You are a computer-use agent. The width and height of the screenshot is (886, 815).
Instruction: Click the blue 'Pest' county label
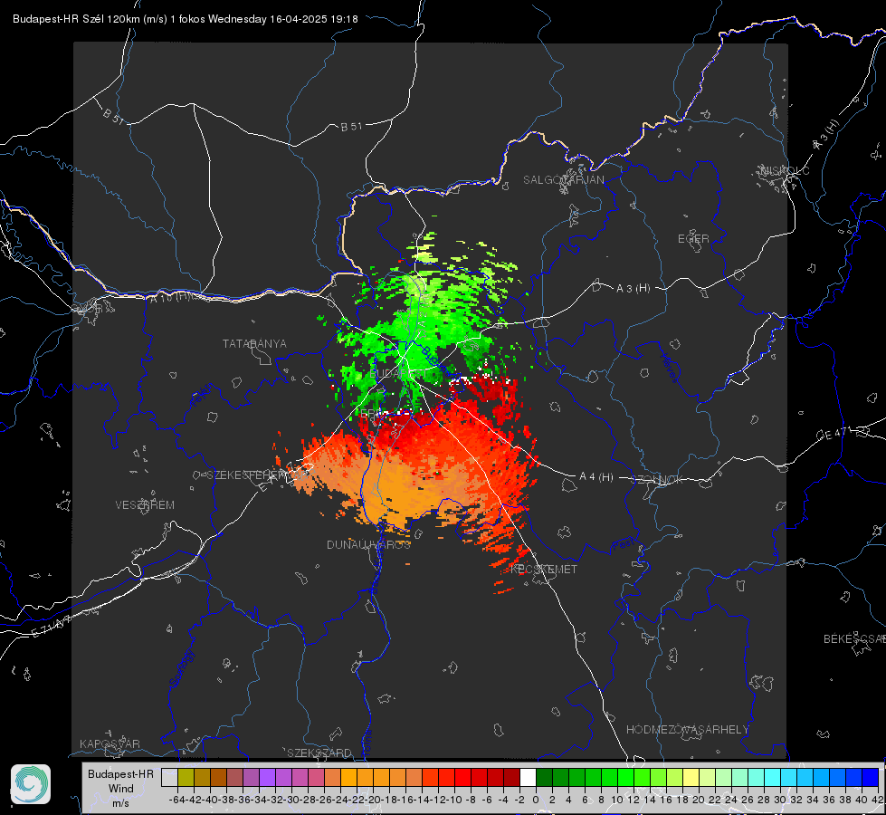[623, 544]
